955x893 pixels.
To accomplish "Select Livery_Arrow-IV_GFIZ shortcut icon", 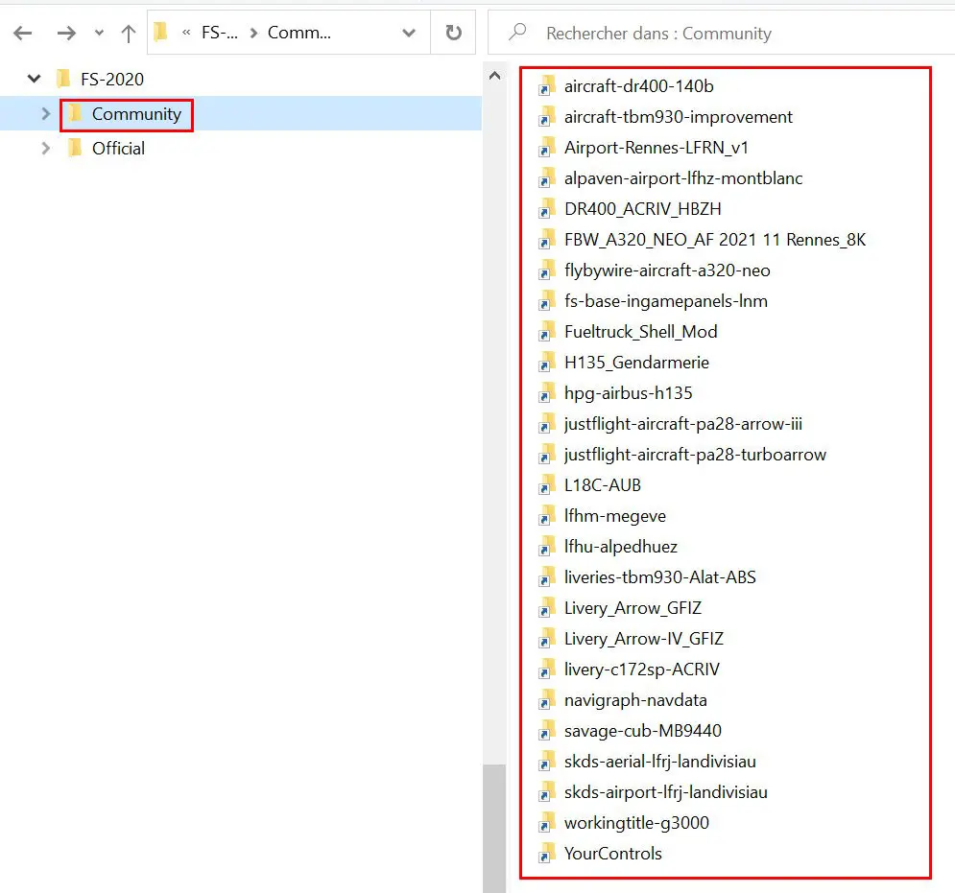I will tap(546, 638).
